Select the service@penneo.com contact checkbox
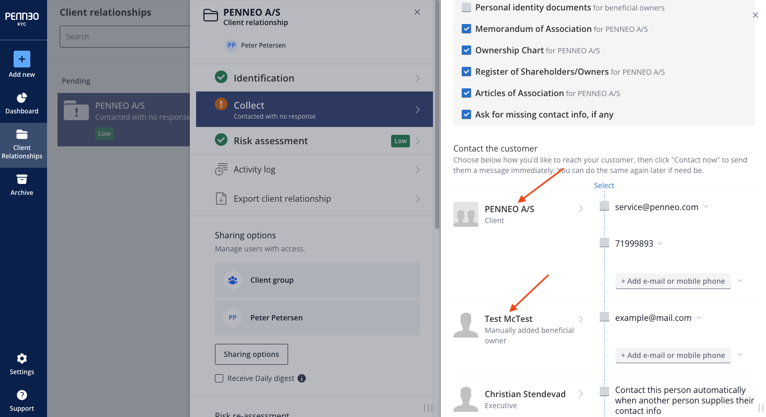Viewport: 766px width, 417px height. pos(604,206)
